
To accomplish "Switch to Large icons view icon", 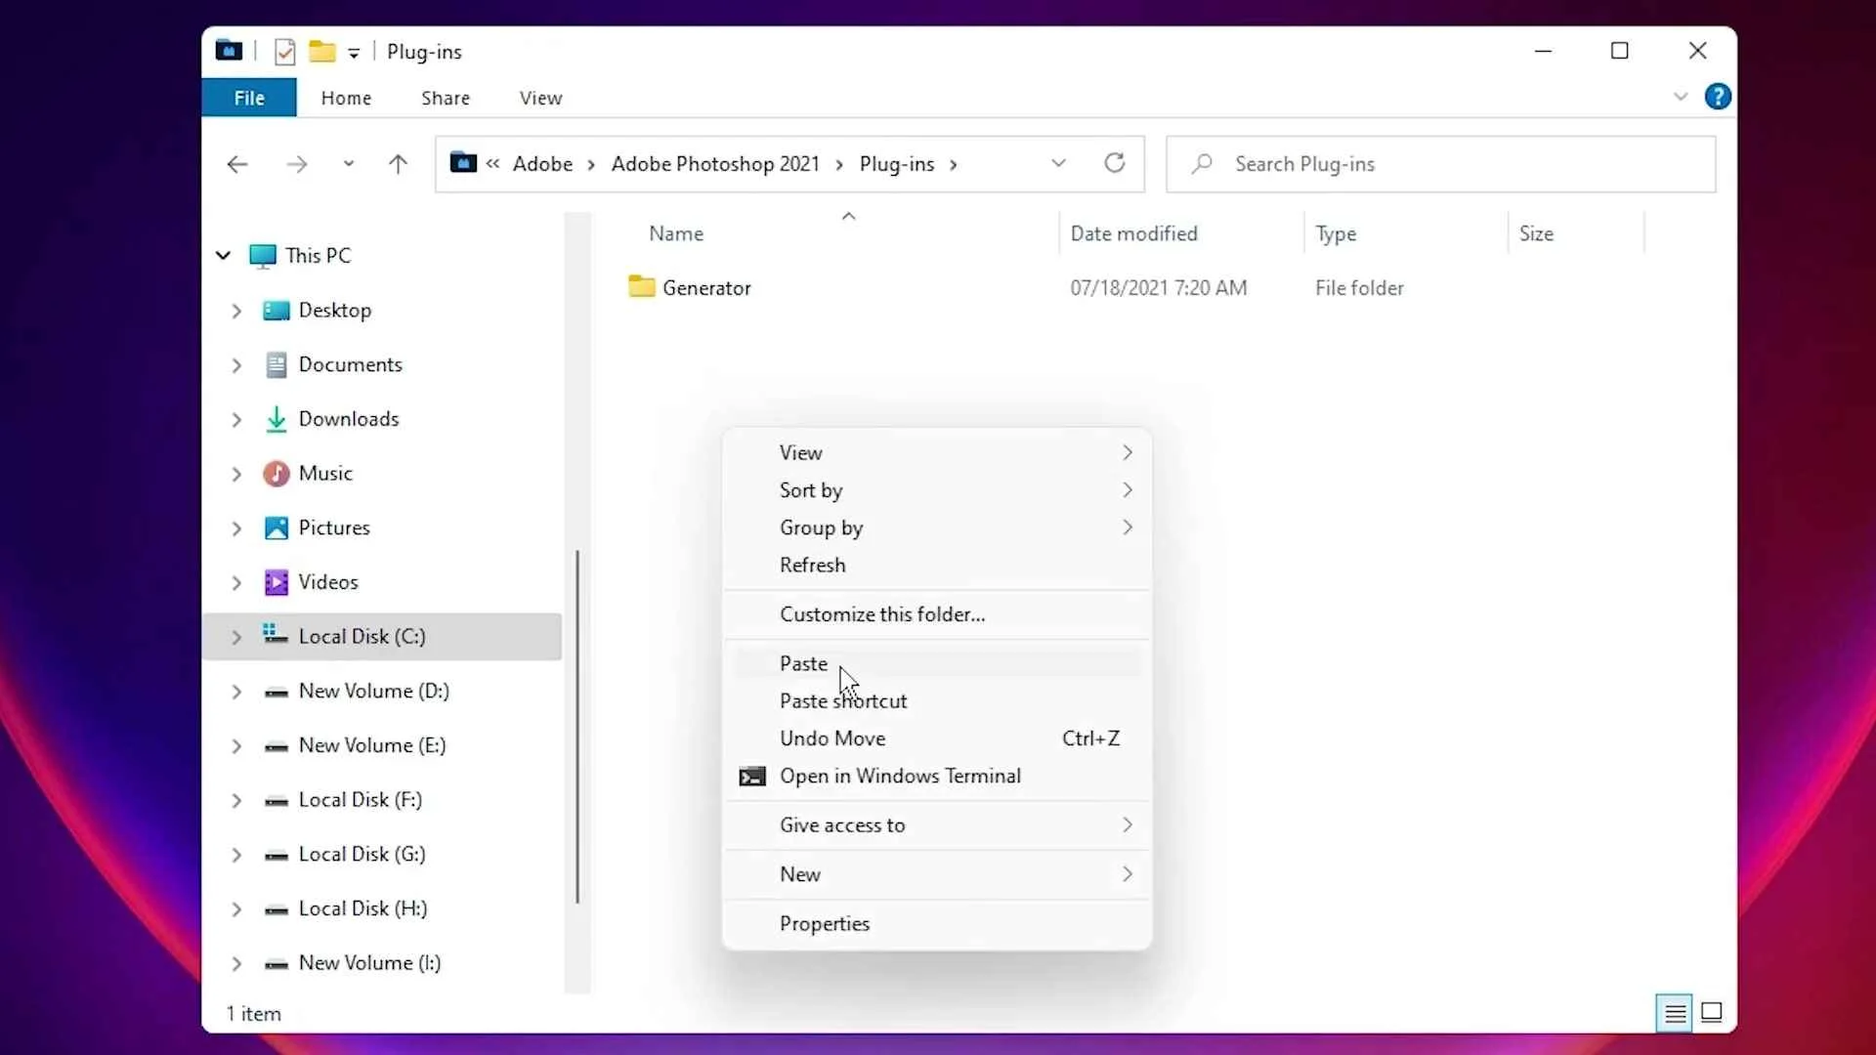I will (x=1712, y=1012).
